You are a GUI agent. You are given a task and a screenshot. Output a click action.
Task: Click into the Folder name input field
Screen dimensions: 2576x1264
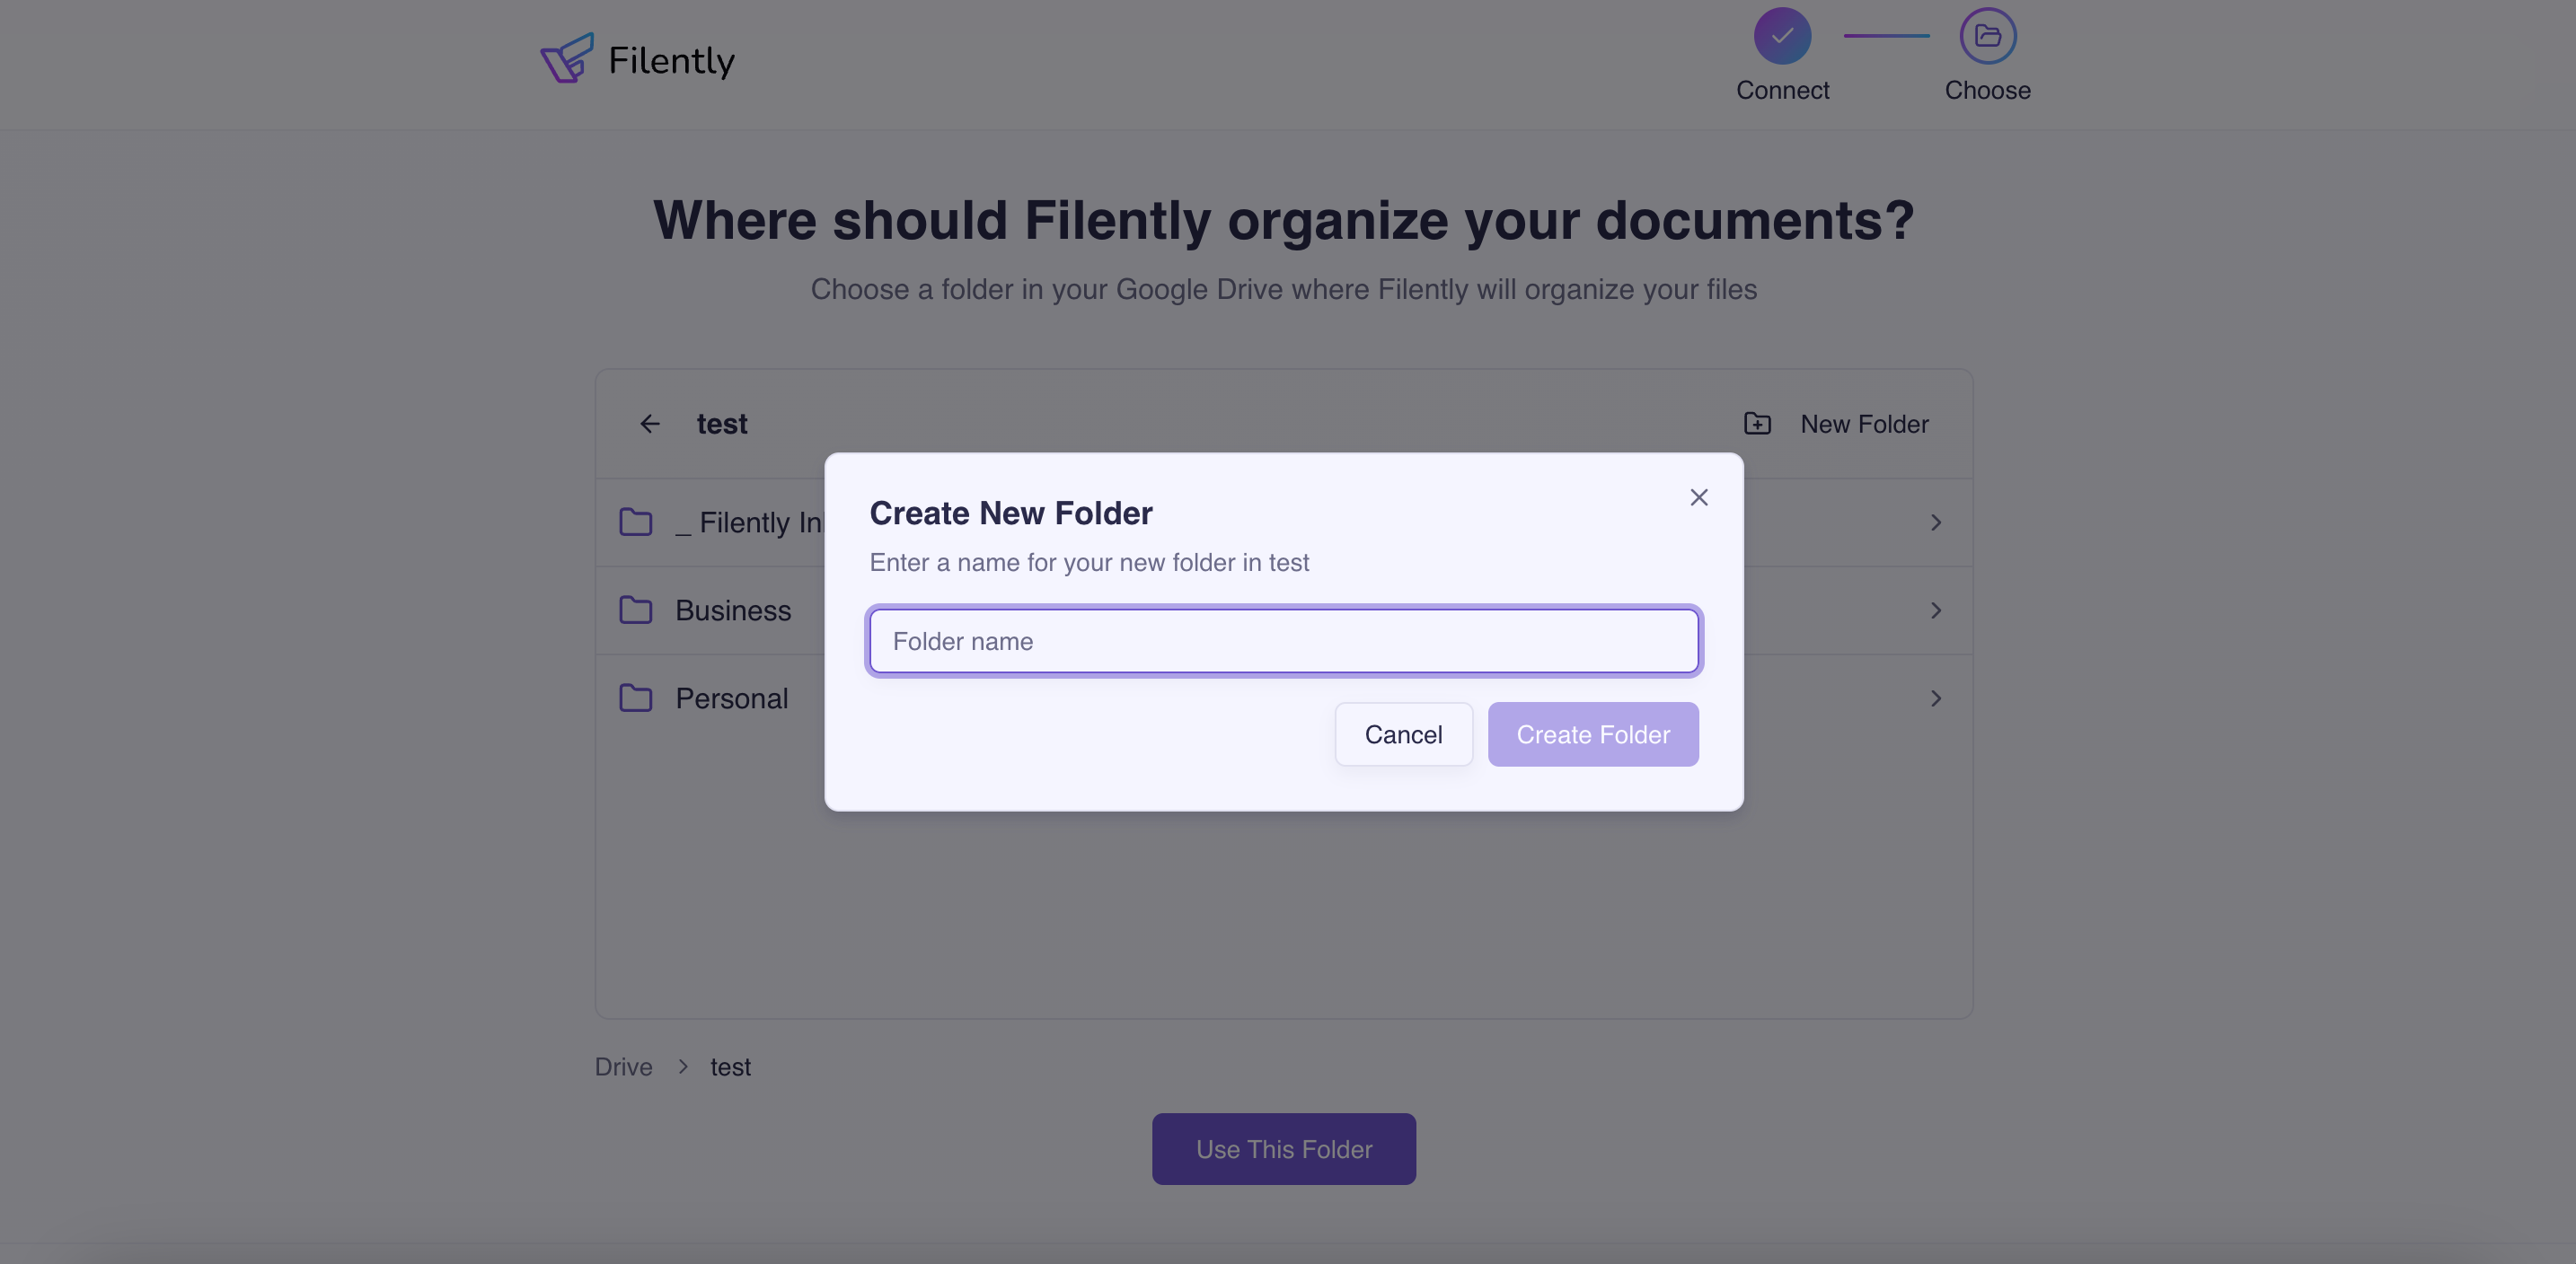coord(1284,642)
